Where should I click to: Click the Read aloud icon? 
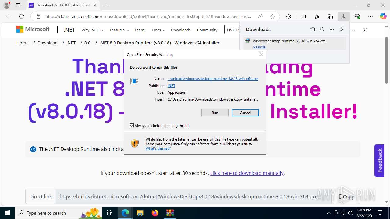point(260,16)
